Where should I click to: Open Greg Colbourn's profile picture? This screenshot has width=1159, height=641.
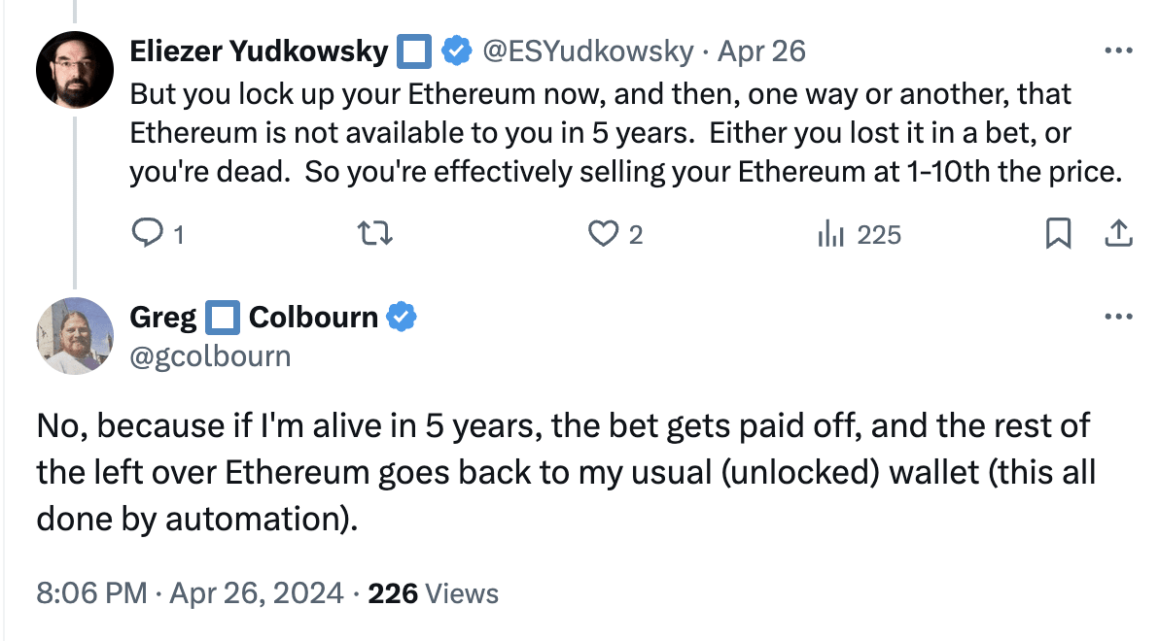75,336
